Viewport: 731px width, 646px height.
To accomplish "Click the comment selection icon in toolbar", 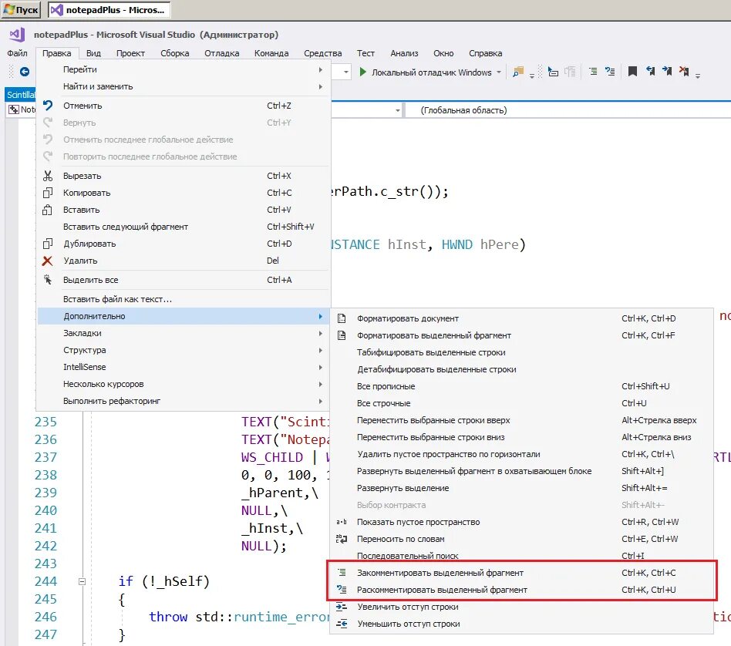I will [x=593, y=72].
